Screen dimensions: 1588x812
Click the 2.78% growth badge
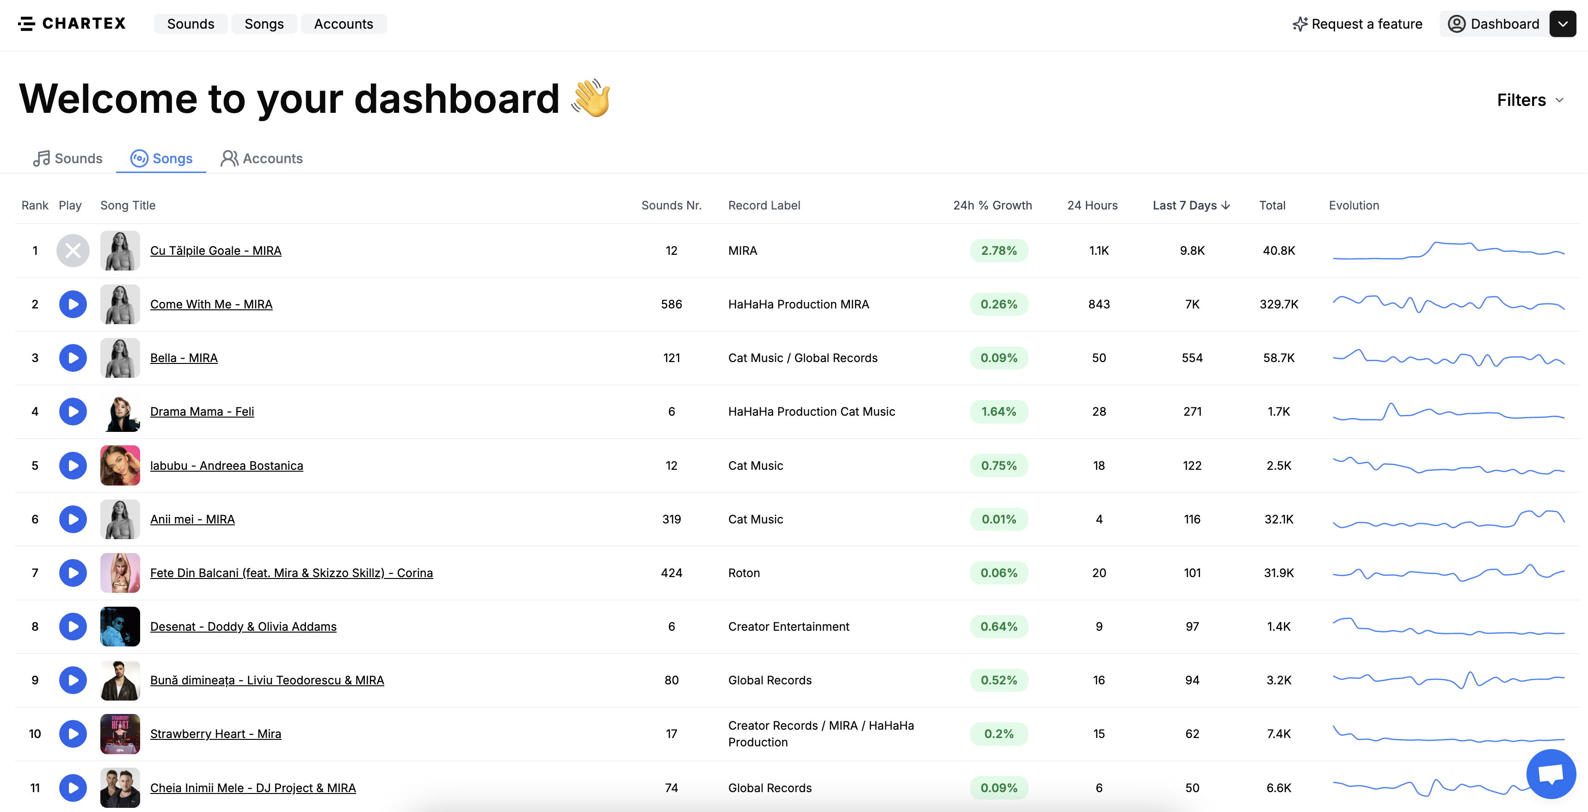click(999, 250)
